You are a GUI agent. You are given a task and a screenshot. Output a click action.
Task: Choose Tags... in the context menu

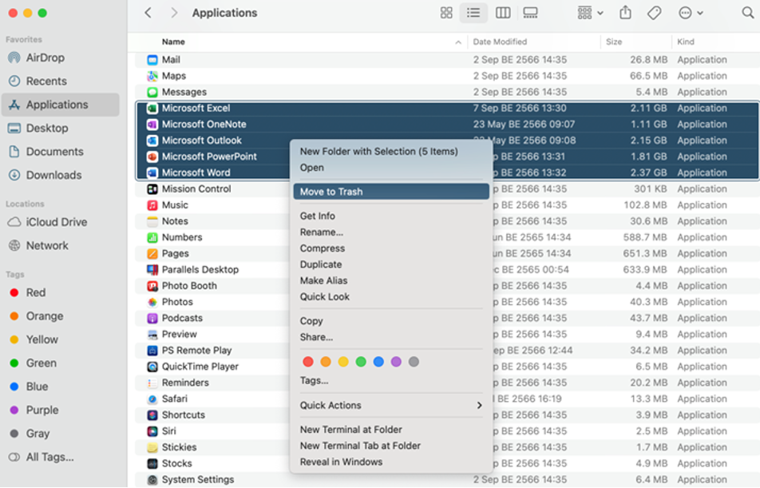(391, 380)
